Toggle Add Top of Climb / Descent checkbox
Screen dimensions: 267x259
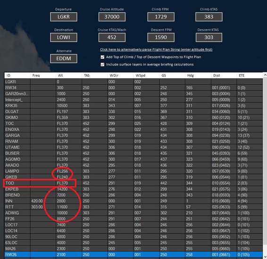pyautogui.click(x=102, y=57)
